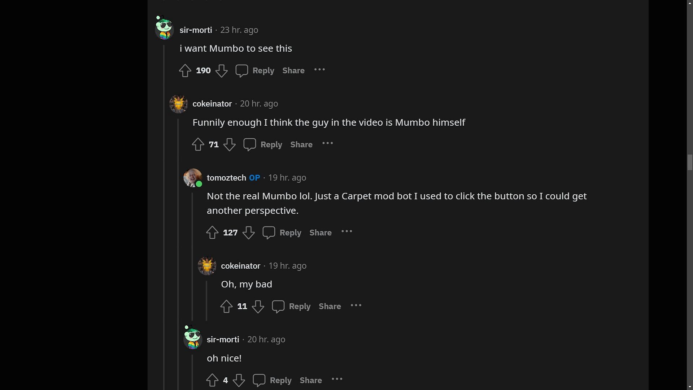Collapse thread line under sir-morti's top comment
693x390 pixels.
164,217
